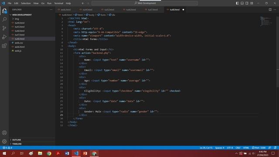The image size is (279, 157).
Task: Click the notifications bell in status bar
Action: [275, 148]
